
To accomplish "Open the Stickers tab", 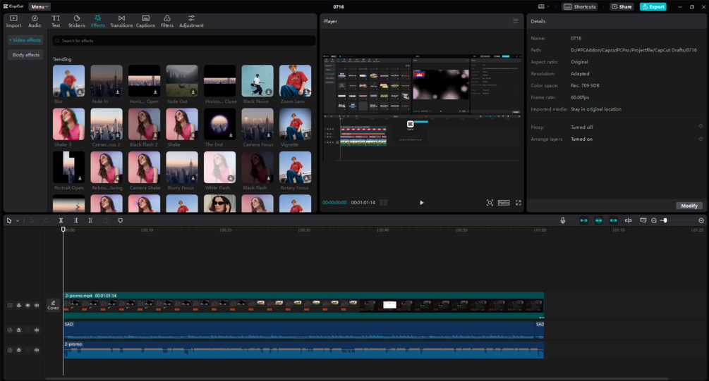I will tap(76, 21).
